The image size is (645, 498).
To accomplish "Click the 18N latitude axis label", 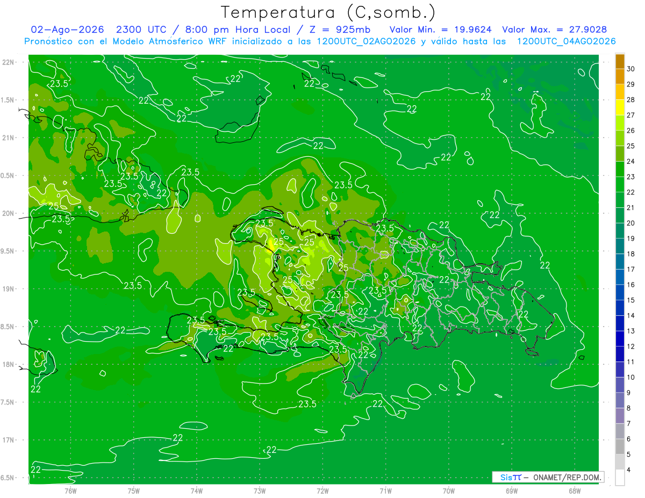I will [x=8, y=365].
